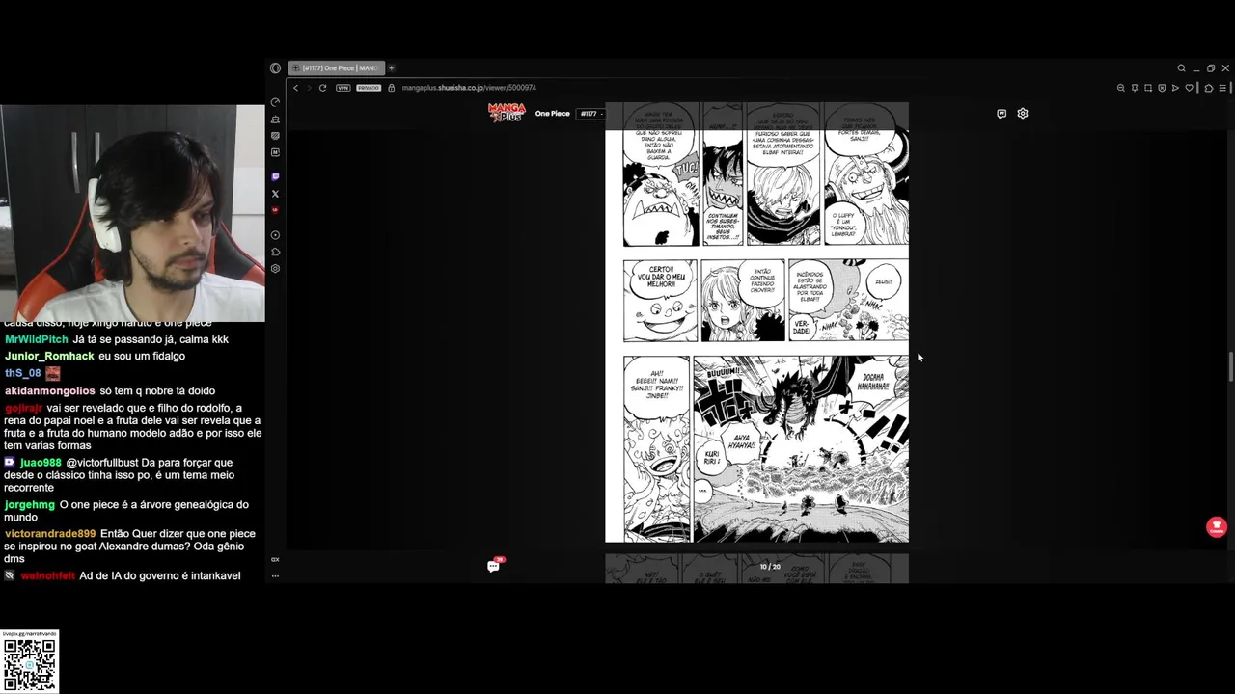1235x694 pixels.
Task: Open sidebar three-dots more options
Action: coord(275,576)
